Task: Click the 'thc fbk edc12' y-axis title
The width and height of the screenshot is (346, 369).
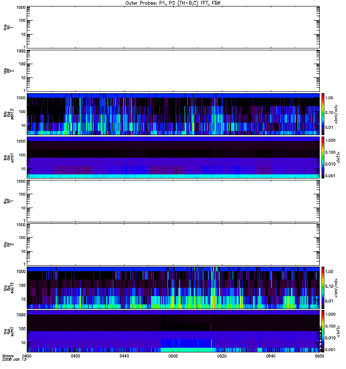Action: point(9,287)
